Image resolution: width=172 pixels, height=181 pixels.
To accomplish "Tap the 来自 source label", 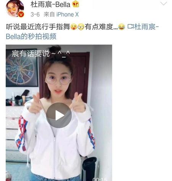I will (x=49, y=15).
